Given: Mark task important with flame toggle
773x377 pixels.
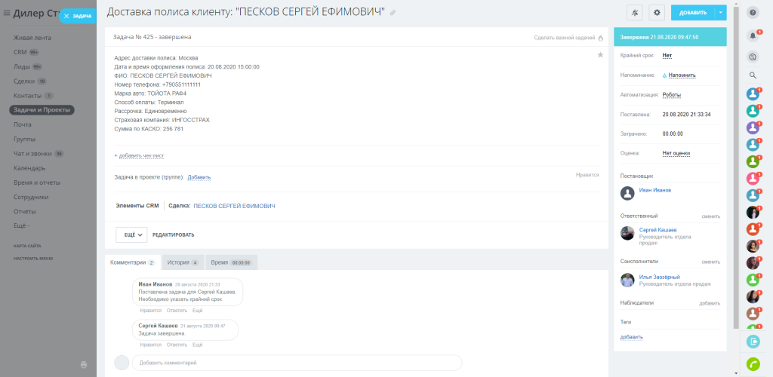Looking at the screenshot, I should [x=600, y=38].
